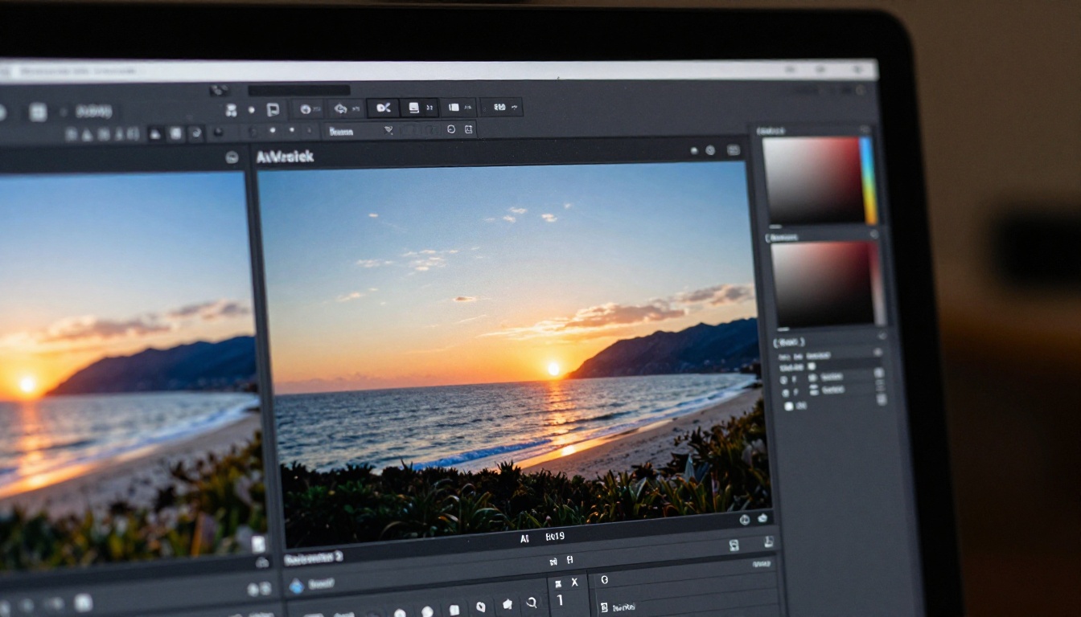
Task: Click the magnifier icon in the bottom tool row
Action: [531, 603]
